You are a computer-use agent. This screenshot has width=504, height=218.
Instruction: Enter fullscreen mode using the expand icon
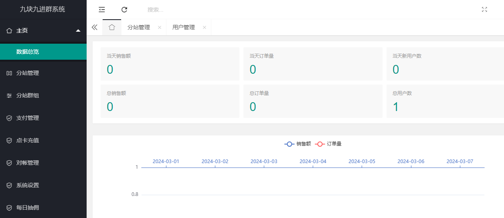(484, 10)
